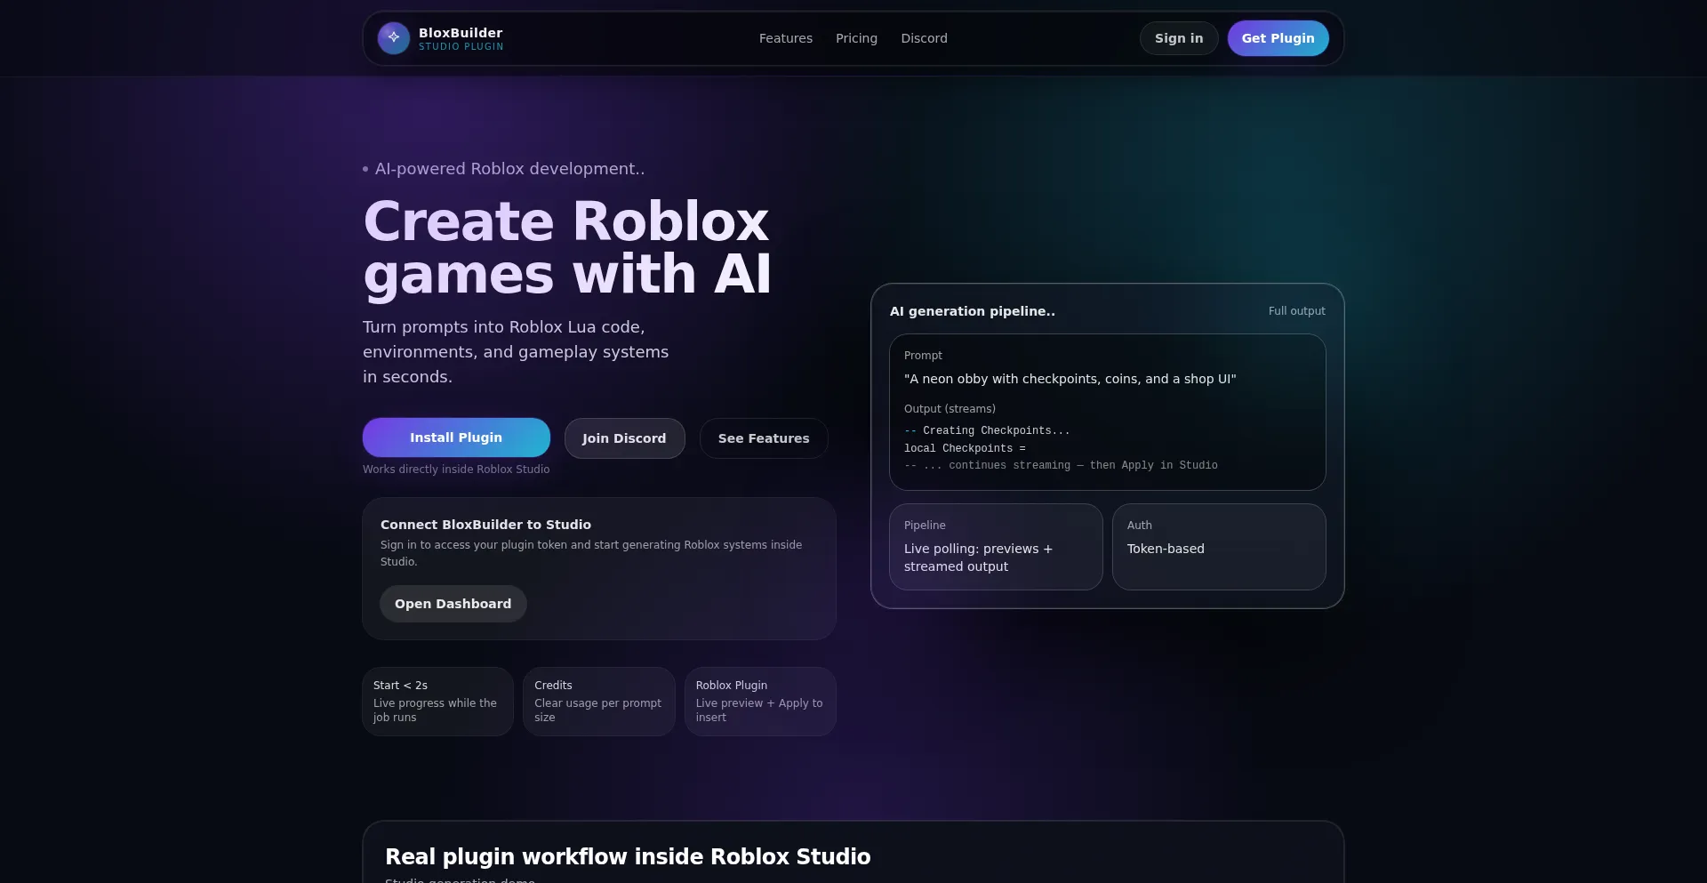The image size is (1707, 883).
Task: Click the '-- Creating Checkpoints...' code line
Action: (987, 430)
